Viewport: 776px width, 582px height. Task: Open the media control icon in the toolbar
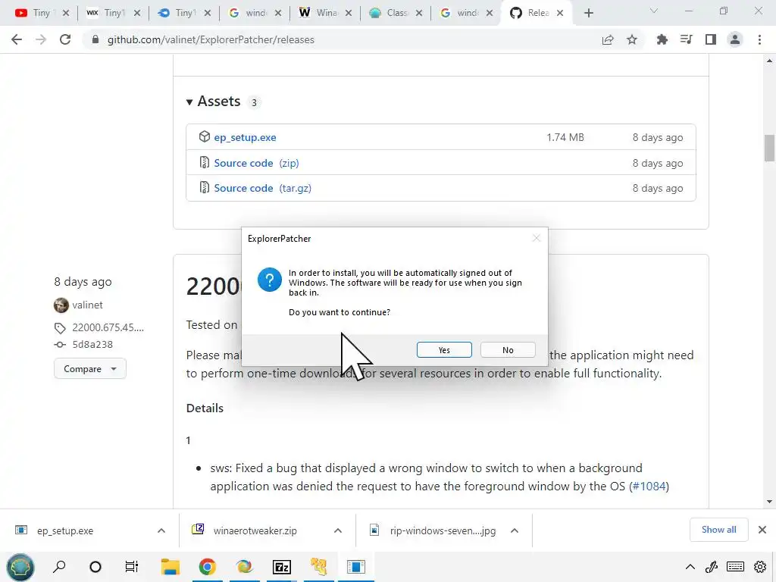(x=686, y=39)
